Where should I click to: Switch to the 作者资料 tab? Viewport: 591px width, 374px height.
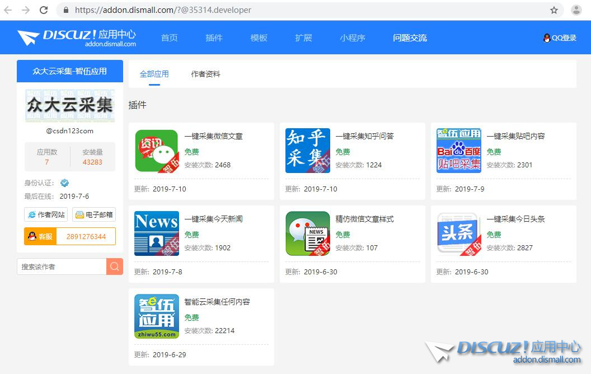[205, 74]
